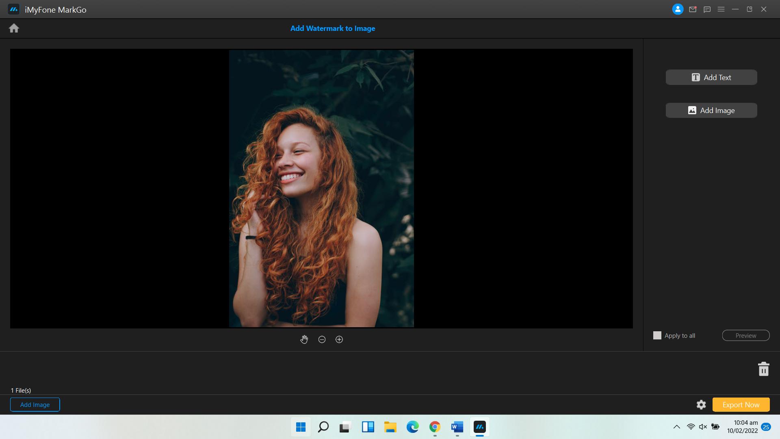Click the settings gear icon
780x439 pixels.
(701, 404)
